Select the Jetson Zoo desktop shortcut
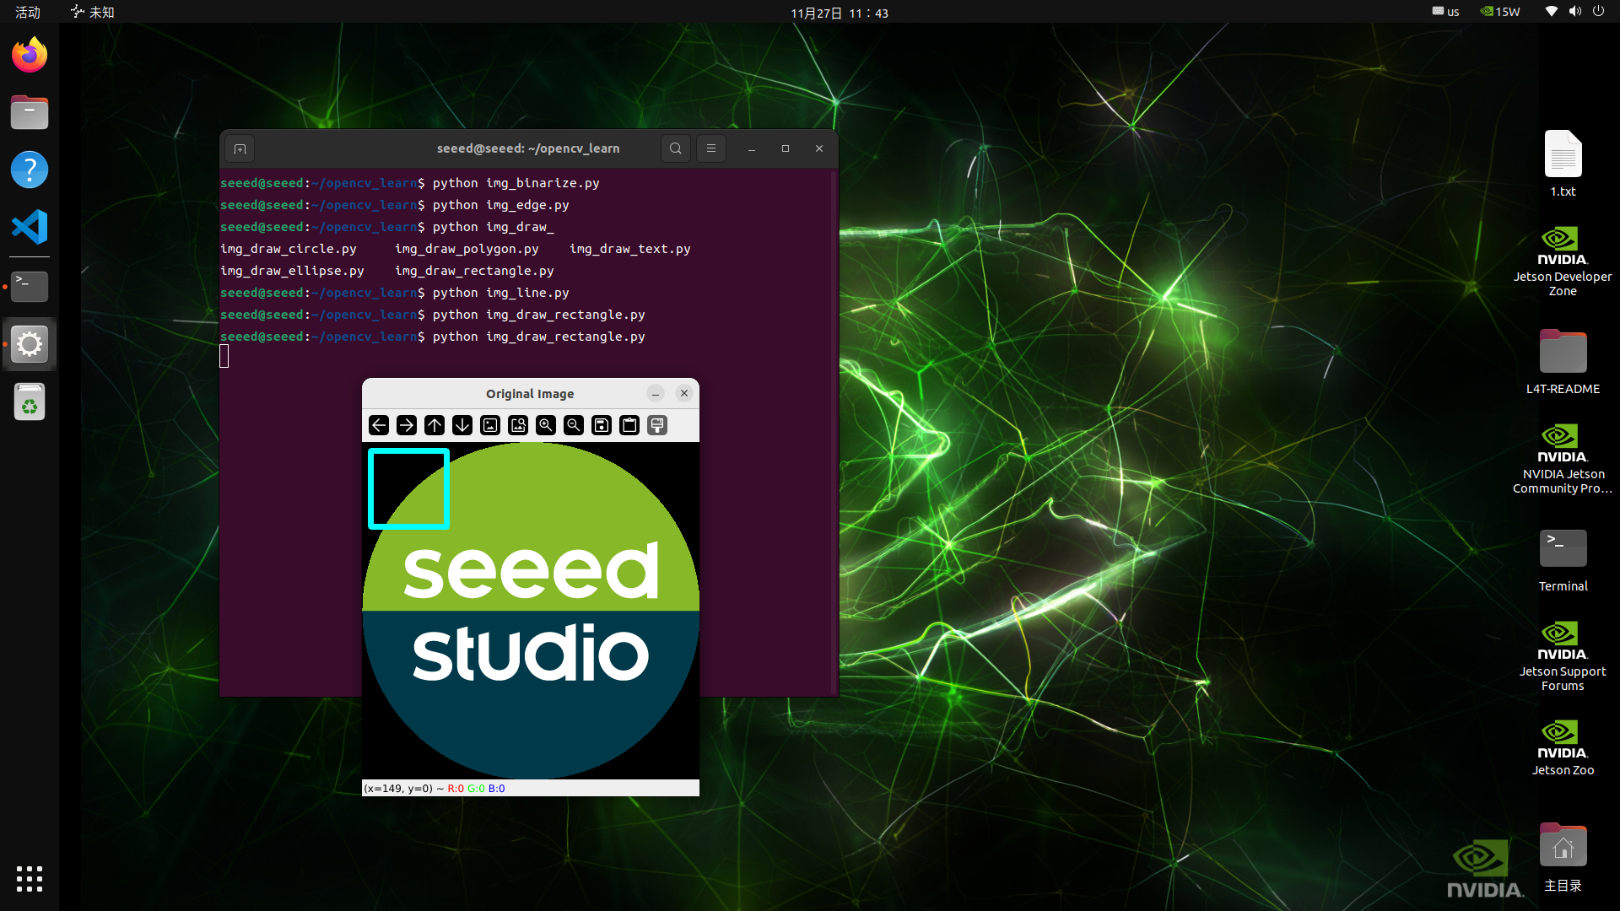 pos(1563,747)
